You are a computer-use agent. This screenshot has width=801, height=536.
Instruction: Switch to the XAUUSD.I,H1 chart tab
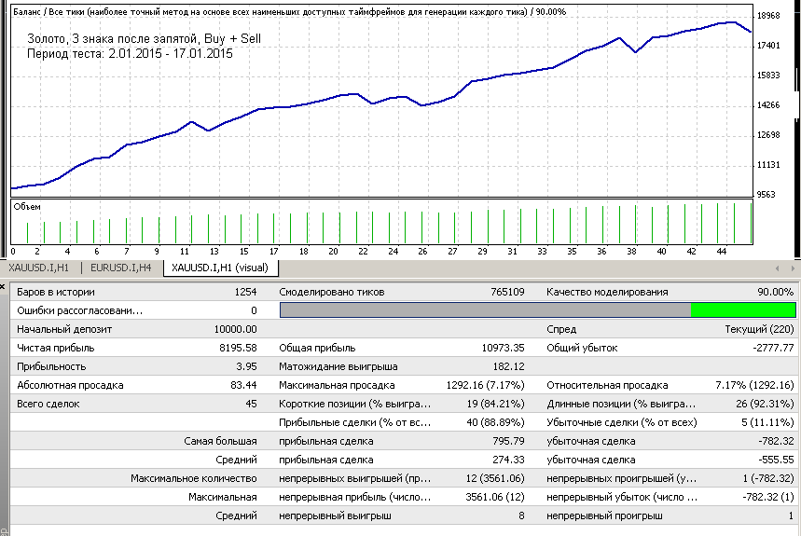click(39, 268)
